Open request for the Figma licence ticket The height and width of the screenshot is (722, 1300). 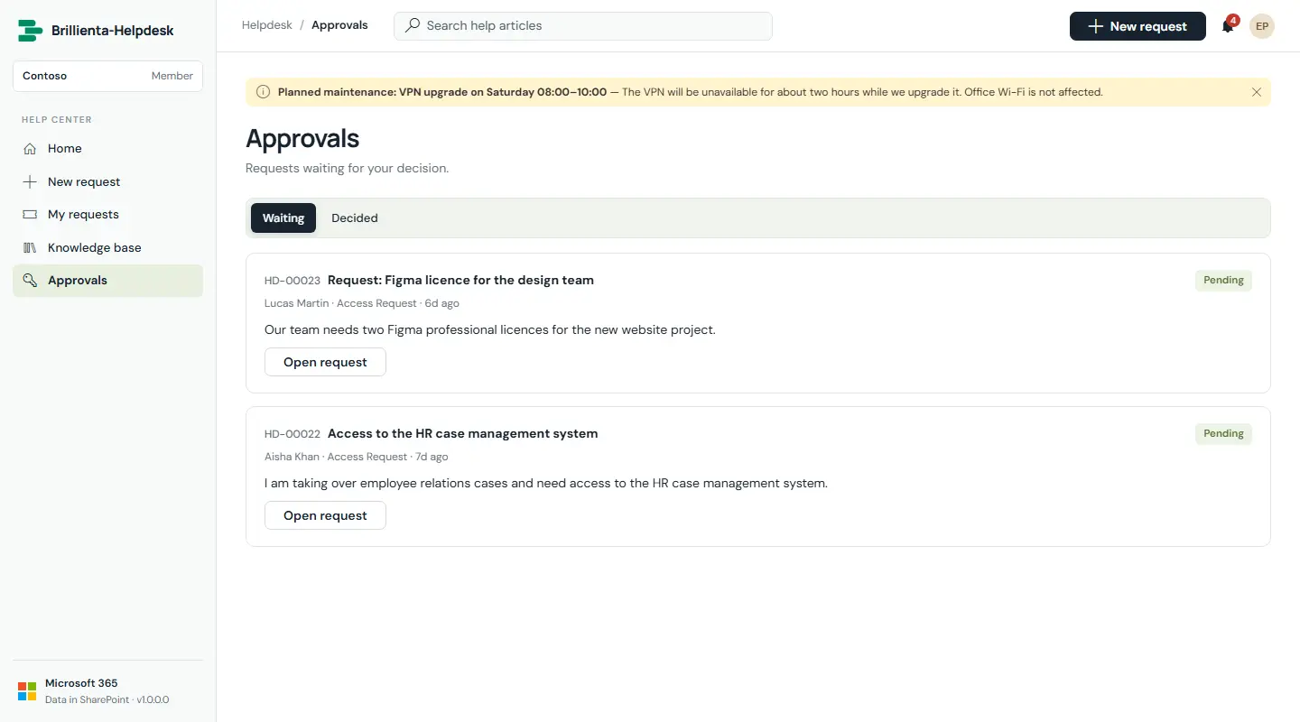point(325,362)
